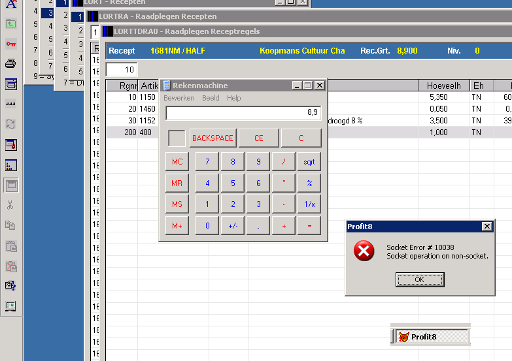Minimize the Rekenmachine window
The height and width of the screenshot is (361, 512).
[x=296, y=86]
